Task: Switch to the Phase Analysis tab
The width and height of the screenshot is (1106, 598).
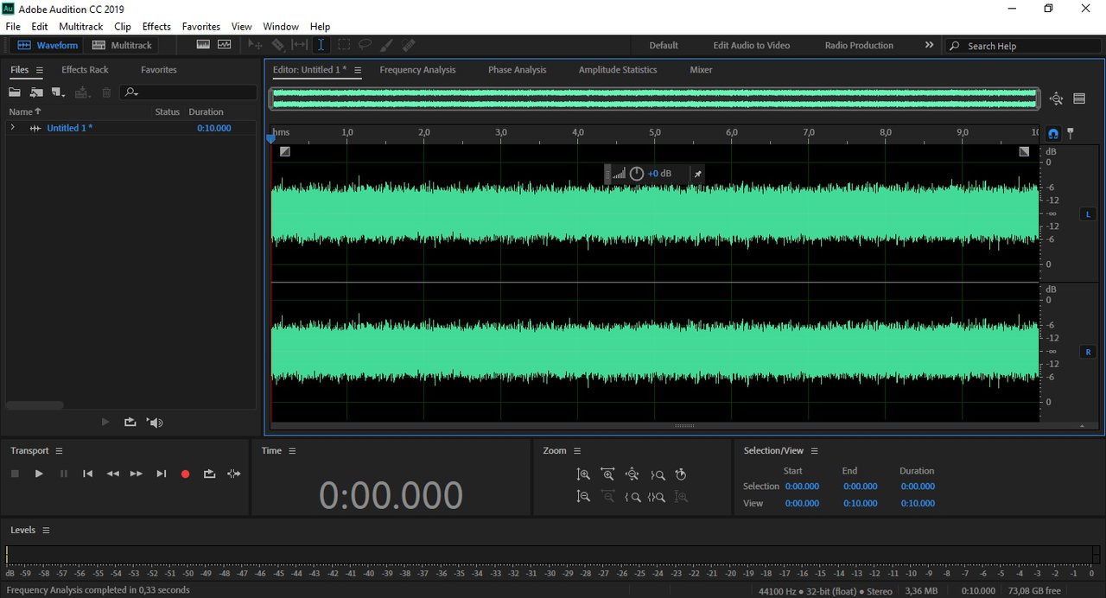Action: [x=517, y=70]
